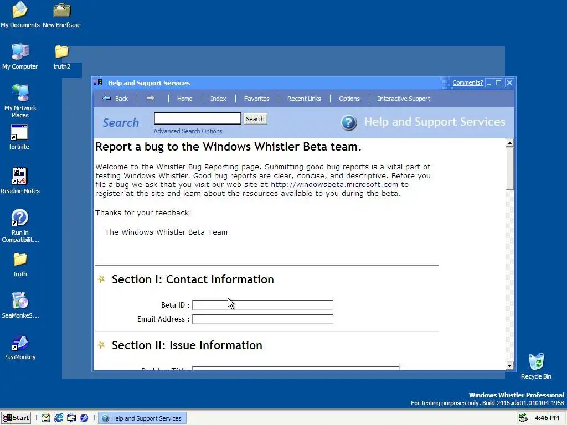
Task: Open the Home page in Help
Action: 184,99
